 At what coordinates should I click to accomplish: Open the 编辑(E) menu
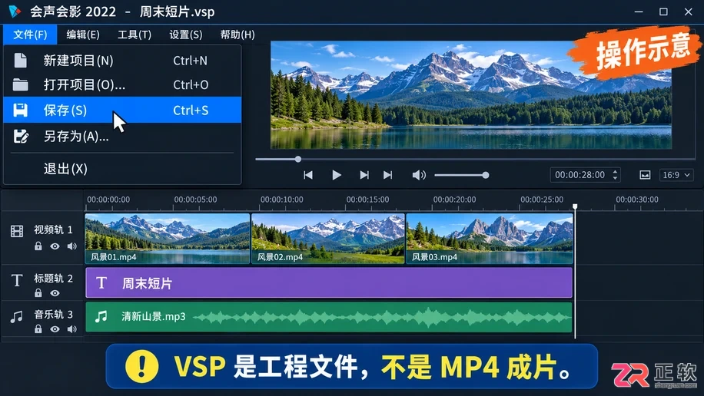83,35
